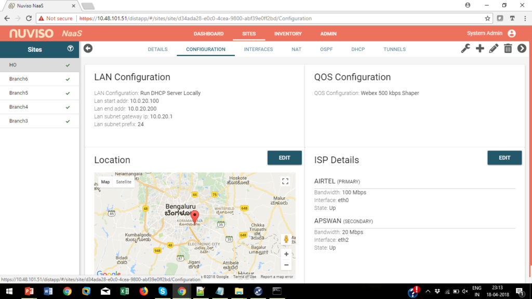Click the muted volume tray icon
Screen dimensions: 532x299
pos(465,292)
